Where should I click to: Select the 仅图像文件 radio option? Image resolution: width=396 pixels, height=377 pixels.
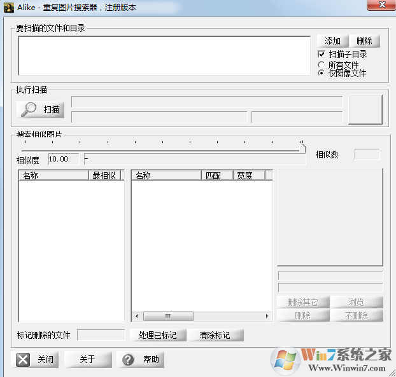coord(322,73)
